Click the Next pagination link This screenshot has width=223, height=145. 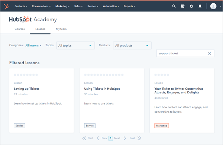[x=117, y=138]
